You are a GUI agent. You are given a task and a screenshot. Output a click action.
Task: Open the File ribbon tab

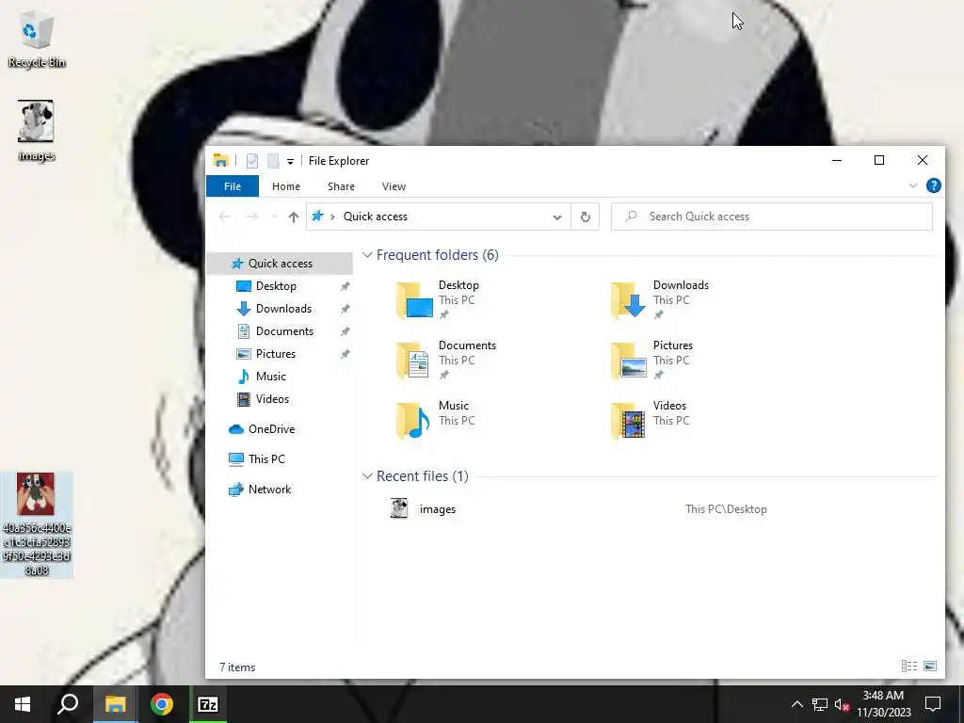coord(233,186)
